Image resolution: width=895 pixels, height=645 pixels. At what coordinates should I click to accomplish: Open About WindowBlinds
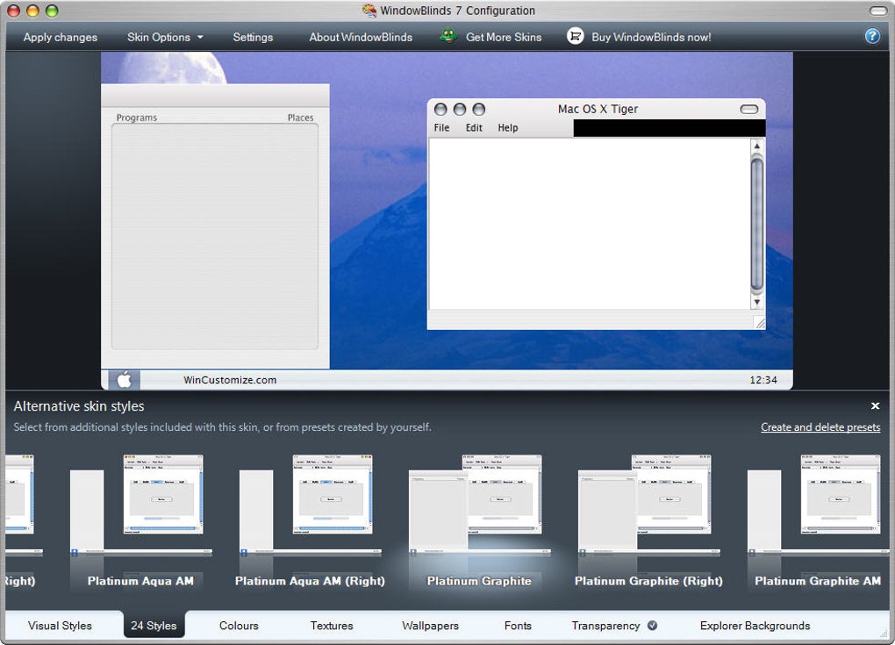361,37
